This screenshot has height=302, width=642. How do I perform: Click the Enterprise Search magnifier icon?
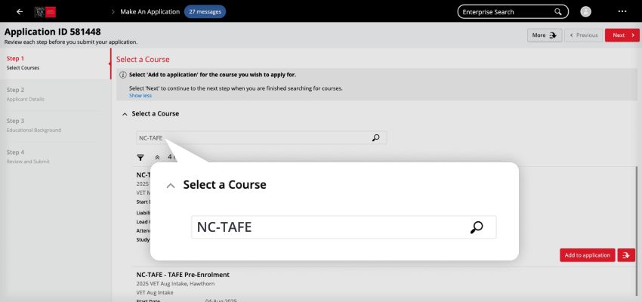tap(558, 12)
